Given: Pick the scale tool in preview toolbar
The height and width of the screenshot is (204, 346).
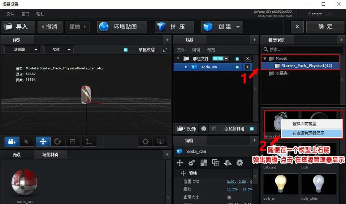Looking at the screenshot, I should (x=72, y=141).
